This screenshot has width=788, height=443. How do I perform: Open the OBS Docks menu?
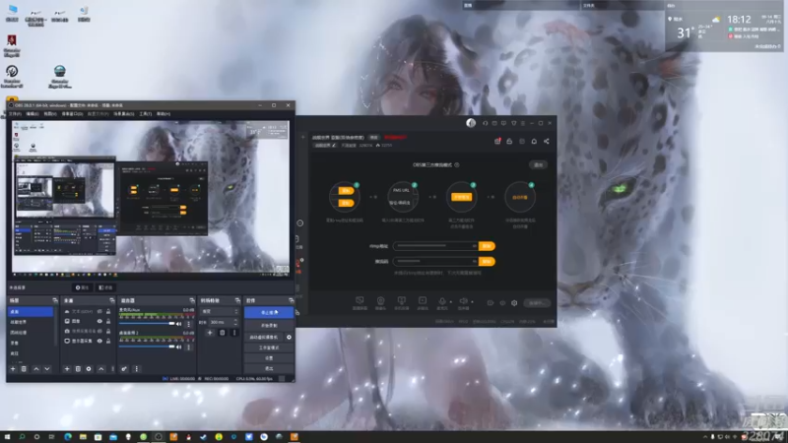pyautogui.click(x=72, y=114)
